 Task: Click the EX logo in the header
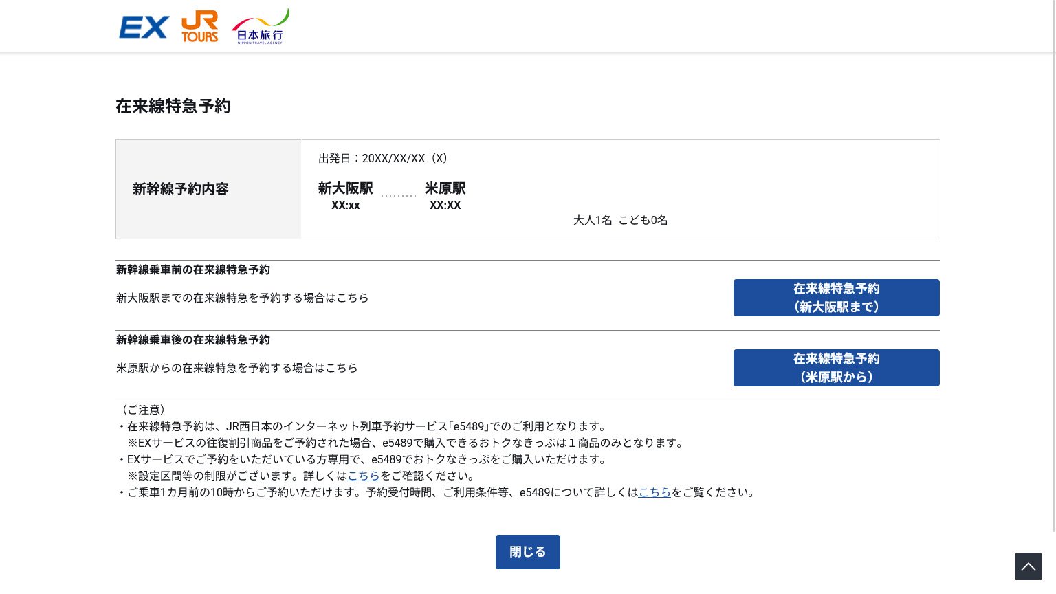coord(144,27)
